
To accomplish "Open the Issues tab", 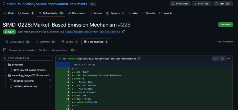I will click(x=26, y=13).
